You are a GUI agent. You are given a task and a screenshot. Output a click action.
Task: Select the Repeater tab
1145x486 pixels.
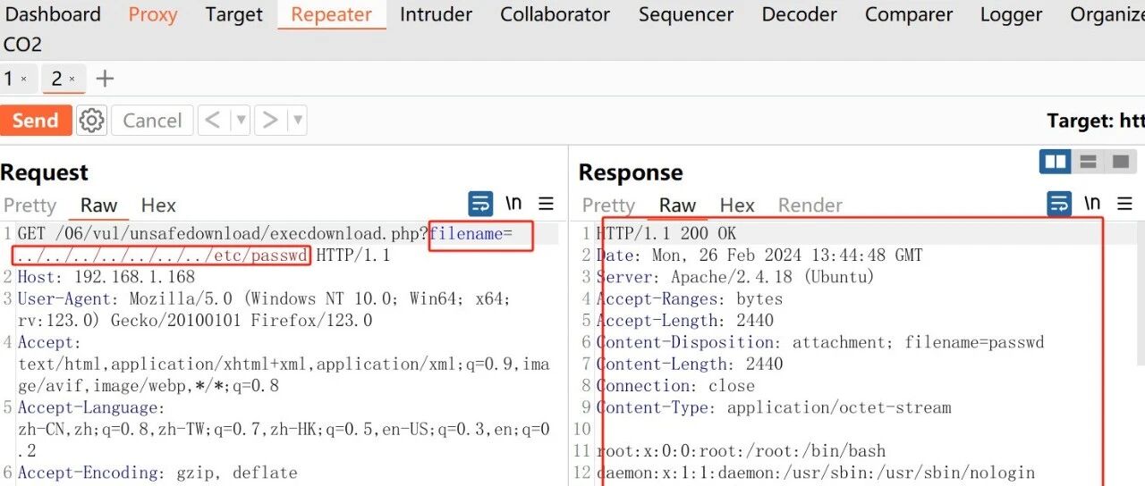(x=331, y=14)
